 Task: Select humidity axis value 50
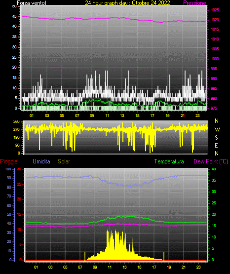9,214
